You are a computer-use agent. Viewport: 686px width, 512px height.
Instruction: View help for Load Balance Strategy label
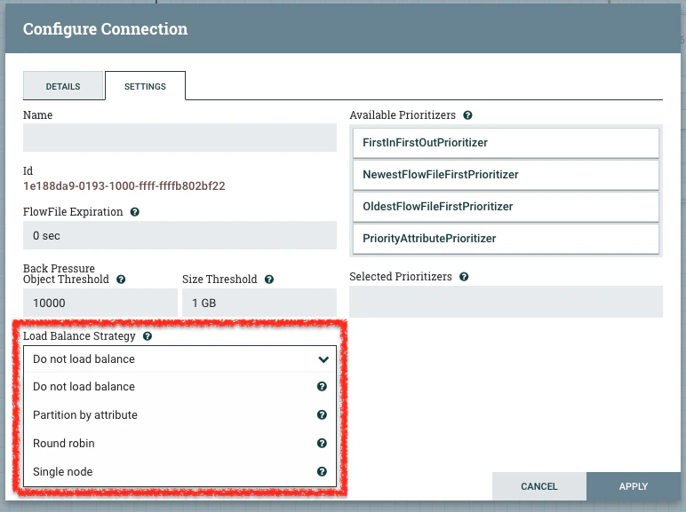click(148, 336)
